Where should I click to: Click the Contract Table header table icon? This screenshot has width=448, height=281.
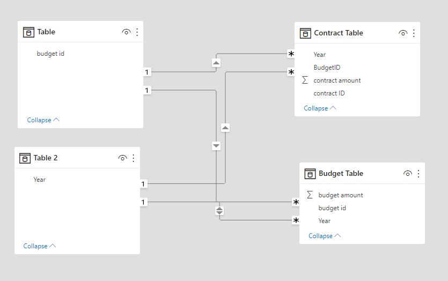point(305,33)
